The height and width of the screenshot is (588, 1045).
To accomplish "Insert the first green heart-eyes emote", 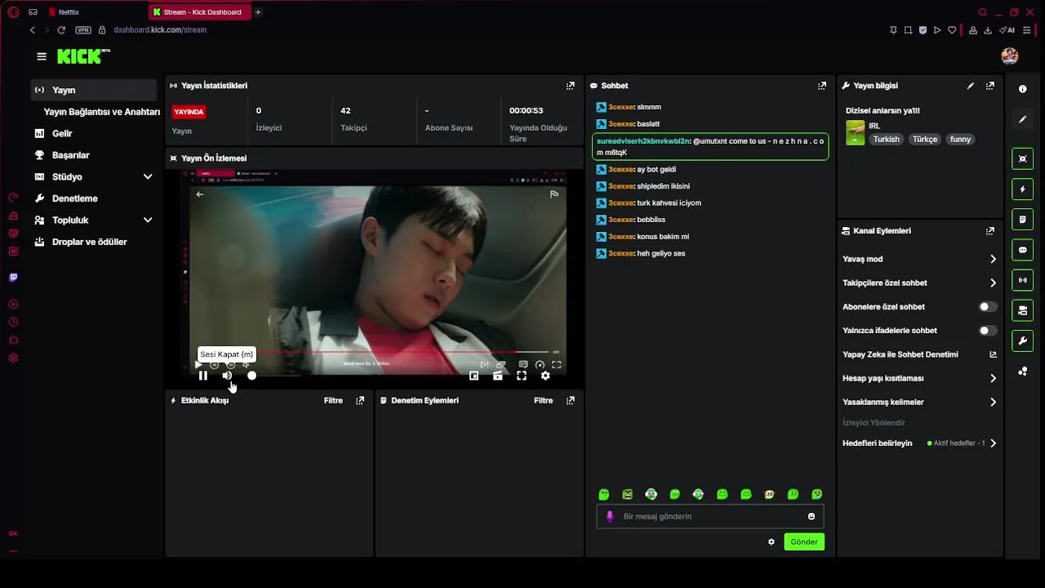I will pyautogui.click(x=604, y=495).
